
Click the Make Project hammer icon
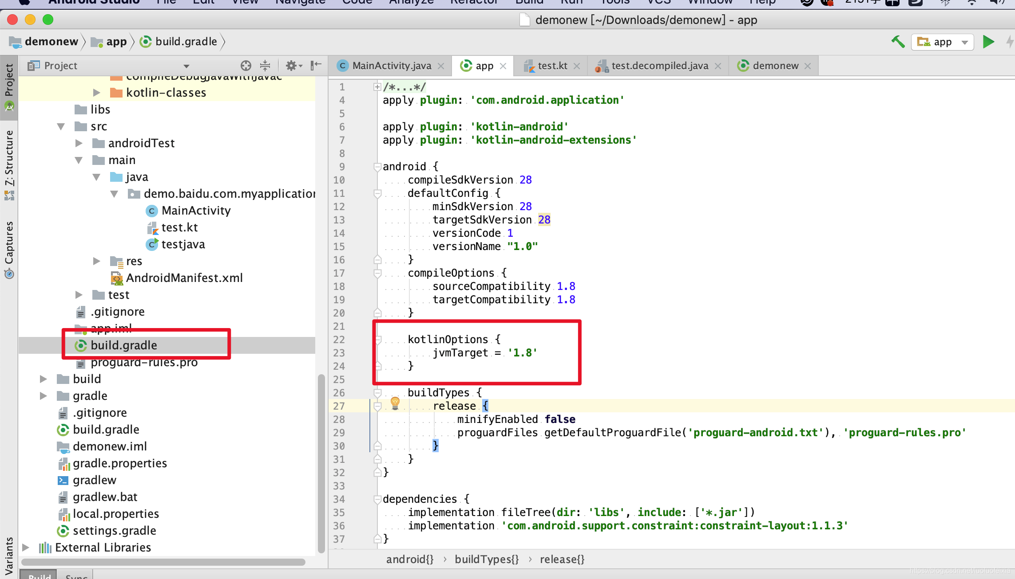coord(897,42)
